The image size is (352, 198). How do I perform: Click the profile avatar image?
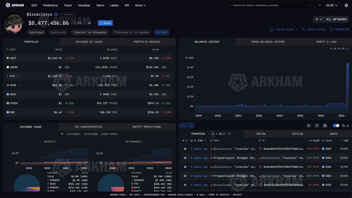pyautogui.click(x=13, y=24)
